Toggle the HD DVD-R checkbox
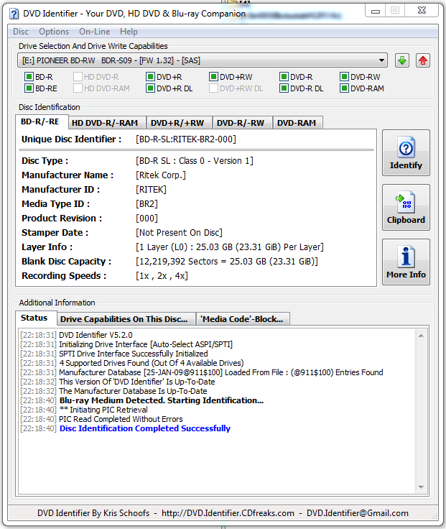The height and width of the screenshot is (529, 446). pyautogui.click(x=78, y=77)
